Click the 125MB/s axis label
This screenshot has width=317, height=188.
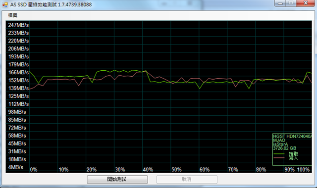(x=18, y=96)
